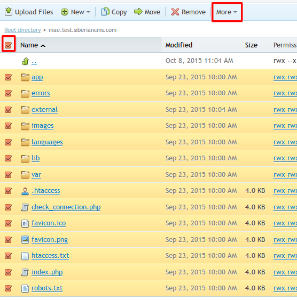This screenshot has height=300, width=297.
Task: Click the green up-arrow parent directory icon
Action: [25, 61]
